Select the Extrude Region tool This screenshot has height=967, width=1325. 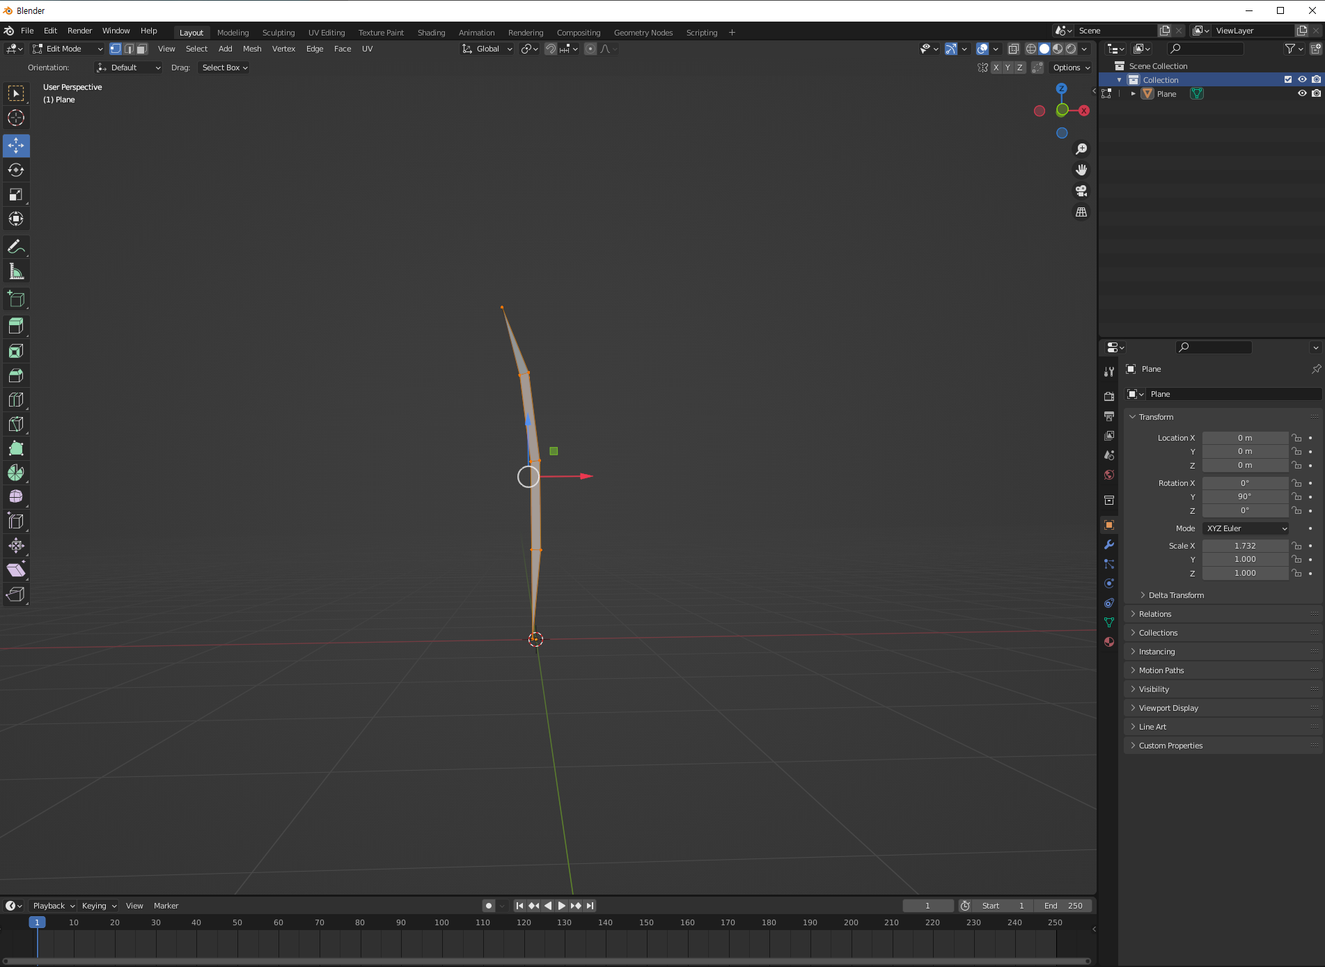pyautogui.click(x=16, y=326)
